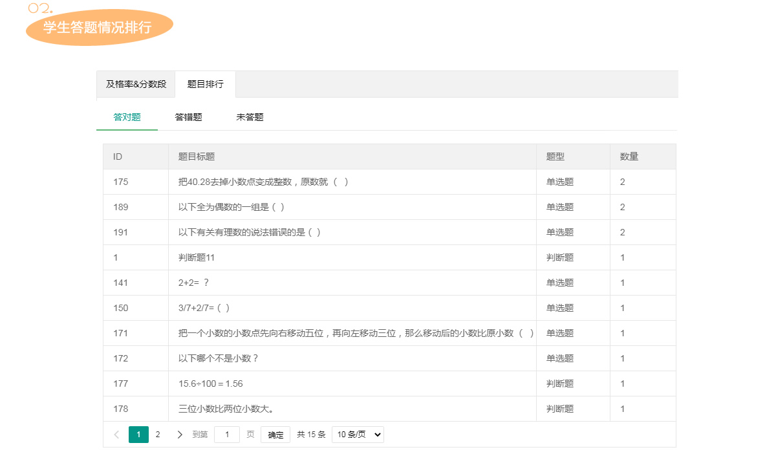Click the 数量 column header
This screenshot has height=454, width=776.
629,157
